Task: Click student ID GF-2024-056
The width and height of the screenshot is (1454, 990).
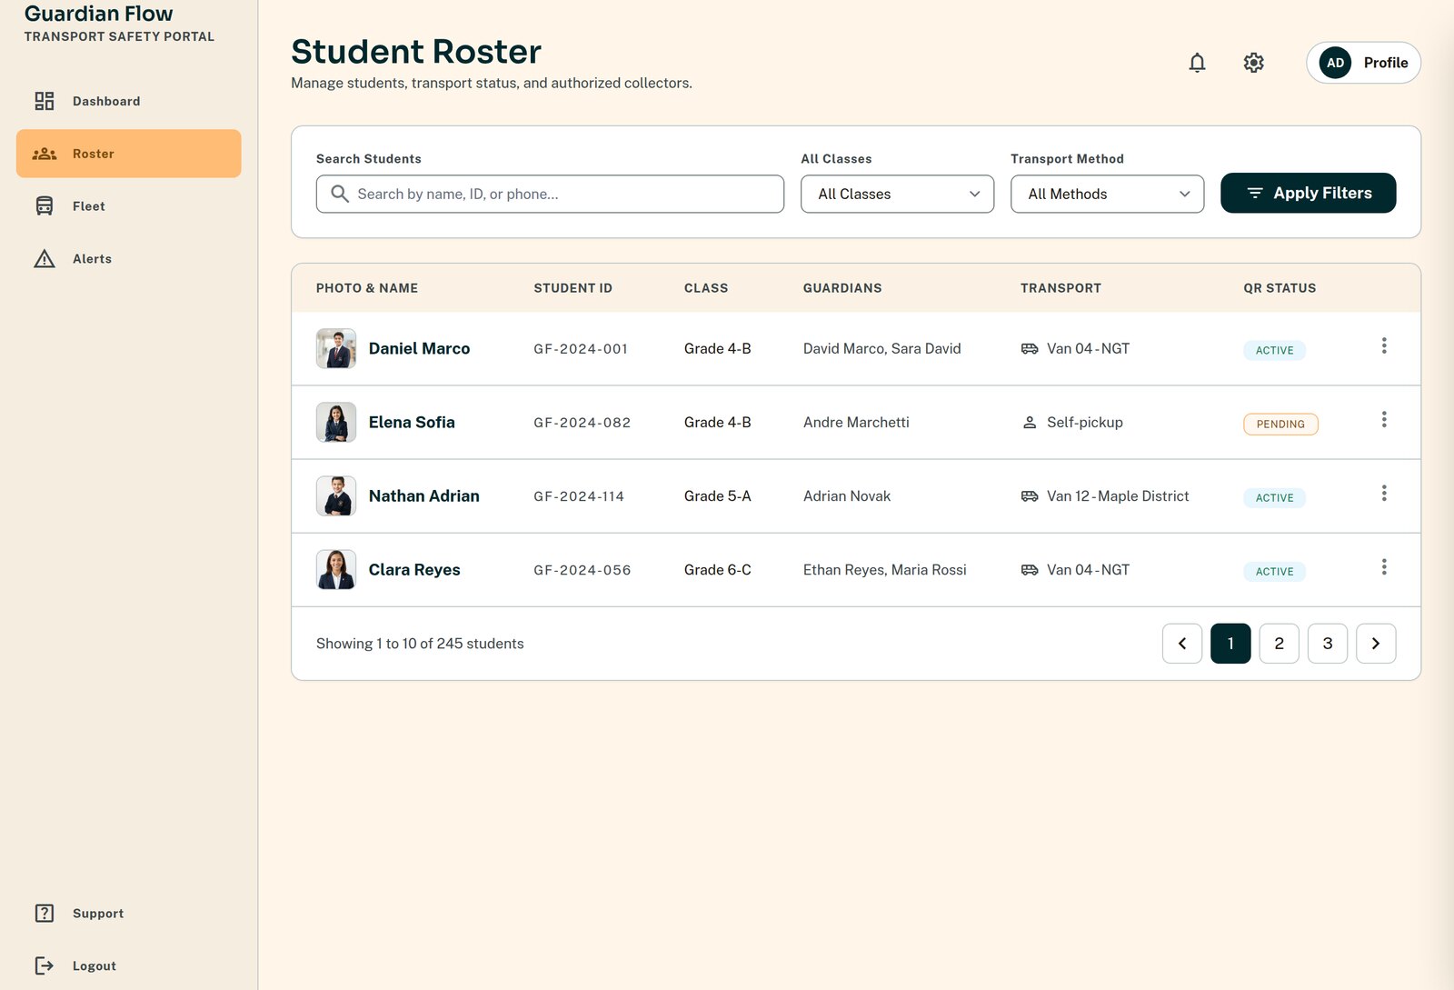Action: [582, 570]
